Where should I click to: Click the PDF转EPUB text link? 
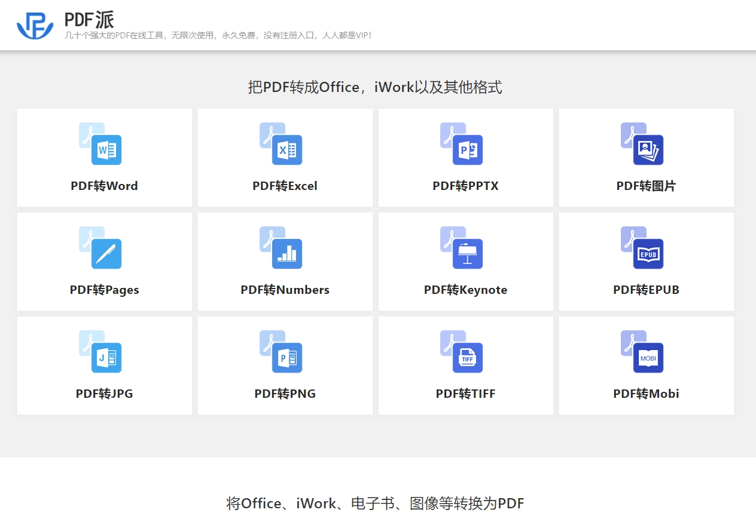point(647,290)
